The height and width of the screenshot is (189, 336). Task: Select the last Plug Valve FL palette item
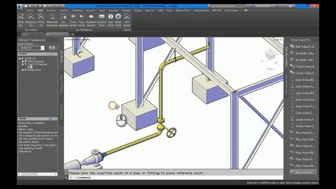303,173
